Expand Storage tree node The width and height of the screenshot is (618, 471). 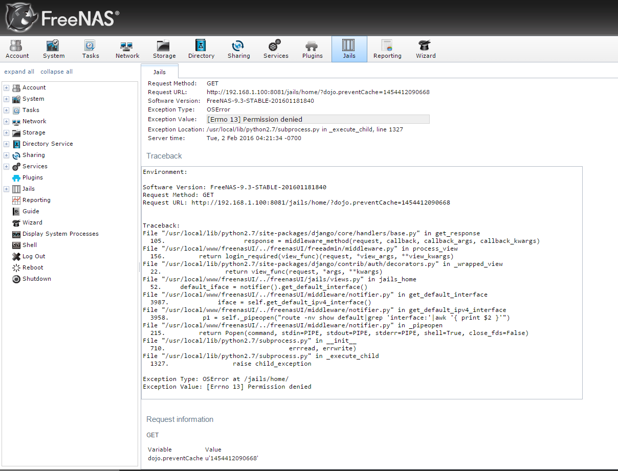click(6, 133)
